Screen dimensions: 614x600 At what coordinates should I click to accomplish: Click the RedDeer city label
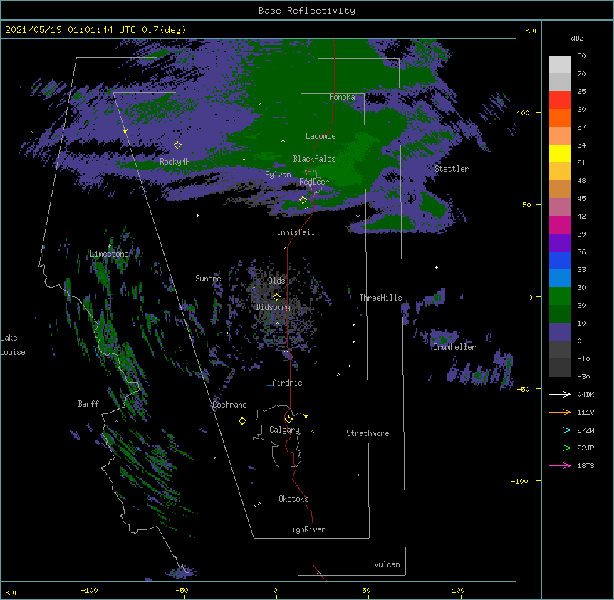(314, 182)
